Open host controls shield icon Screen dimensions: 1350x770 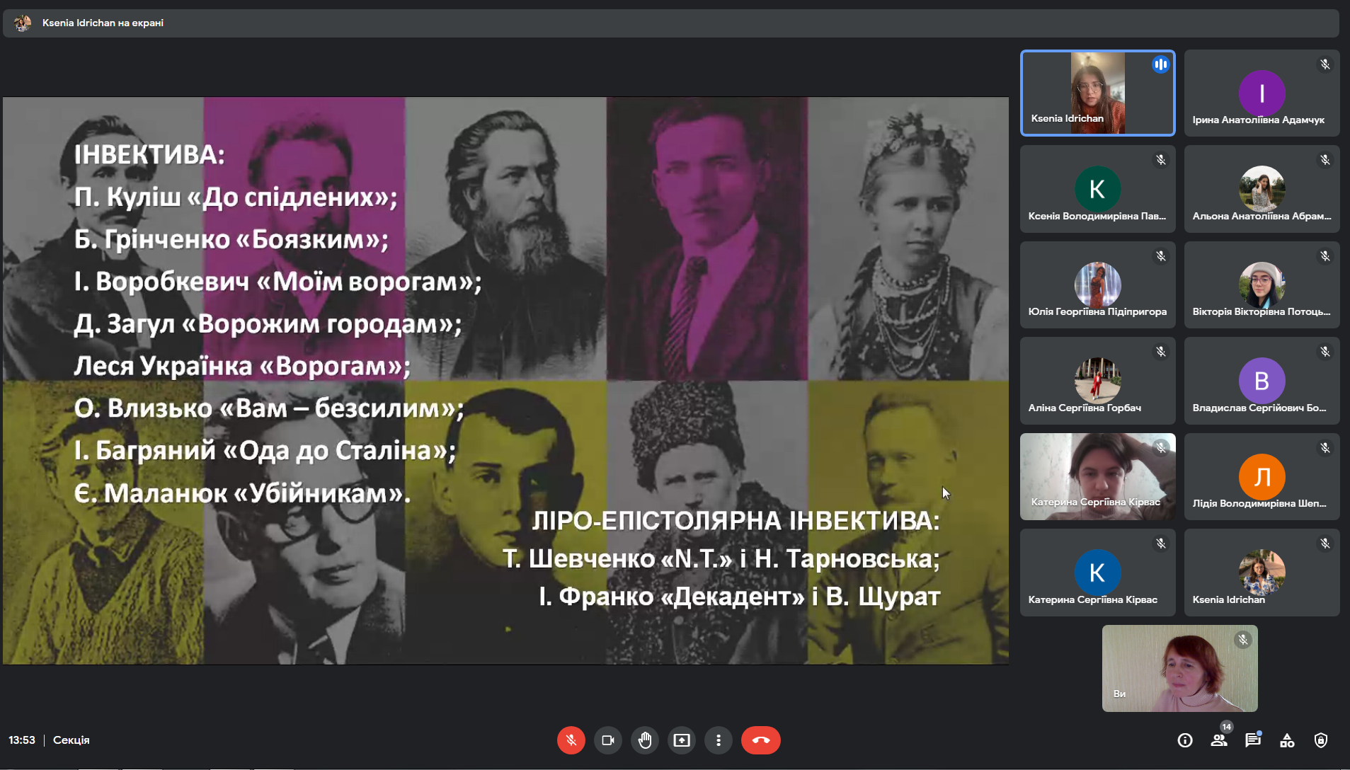[x=1320, y=740]
